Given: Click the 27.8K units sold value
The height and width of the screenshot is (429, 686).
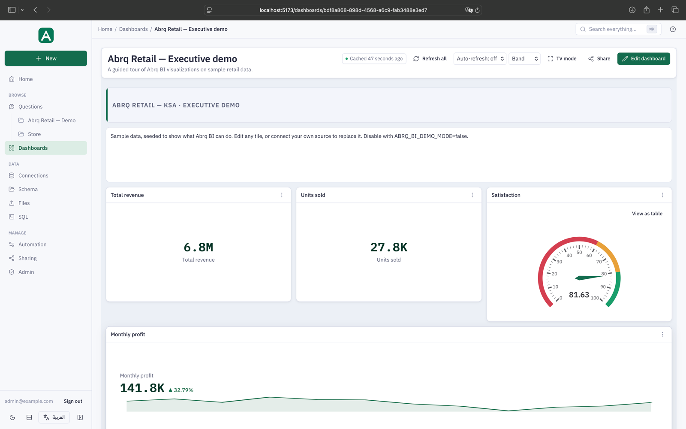Looking at the screenshot, I should tap(389, 247).
